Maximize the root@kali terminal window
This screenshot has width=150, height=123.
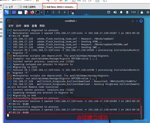(137, 21)
